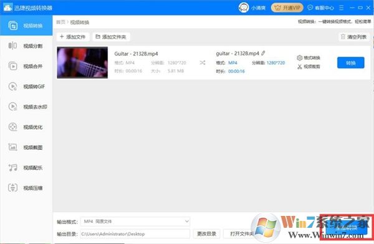Click the shuffle arrows icon between file infos
Screen dimensions: 374x244
point(202,62)
